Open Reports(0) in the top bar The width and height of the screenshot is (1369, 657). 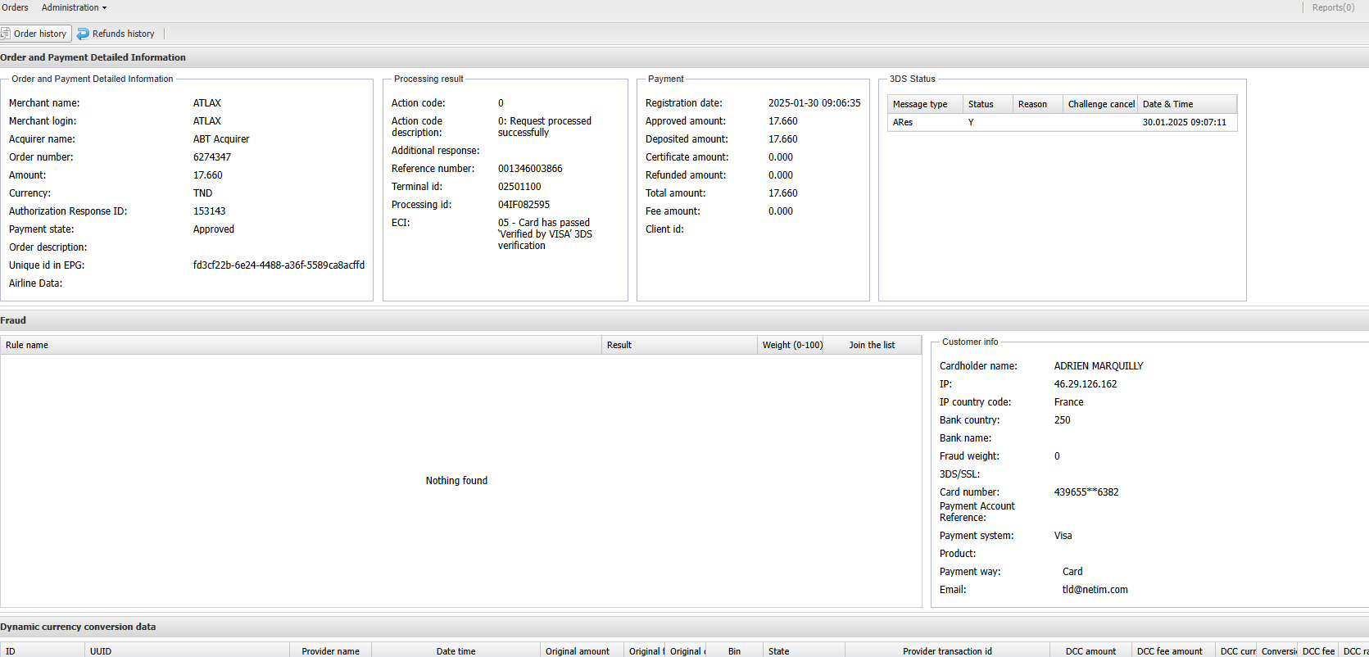pyautogui.click(x=1333, y=7)
